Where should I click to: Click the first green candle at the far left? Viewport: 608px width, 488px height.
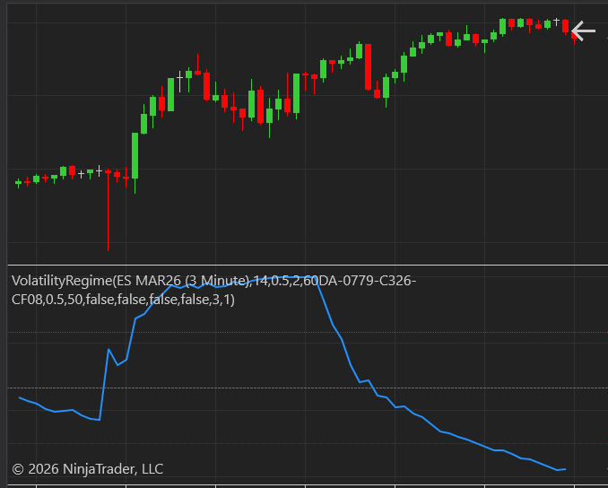point(18,183)
